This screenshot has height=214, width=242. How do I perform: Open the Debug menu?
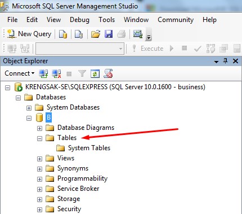click(79, 20)
